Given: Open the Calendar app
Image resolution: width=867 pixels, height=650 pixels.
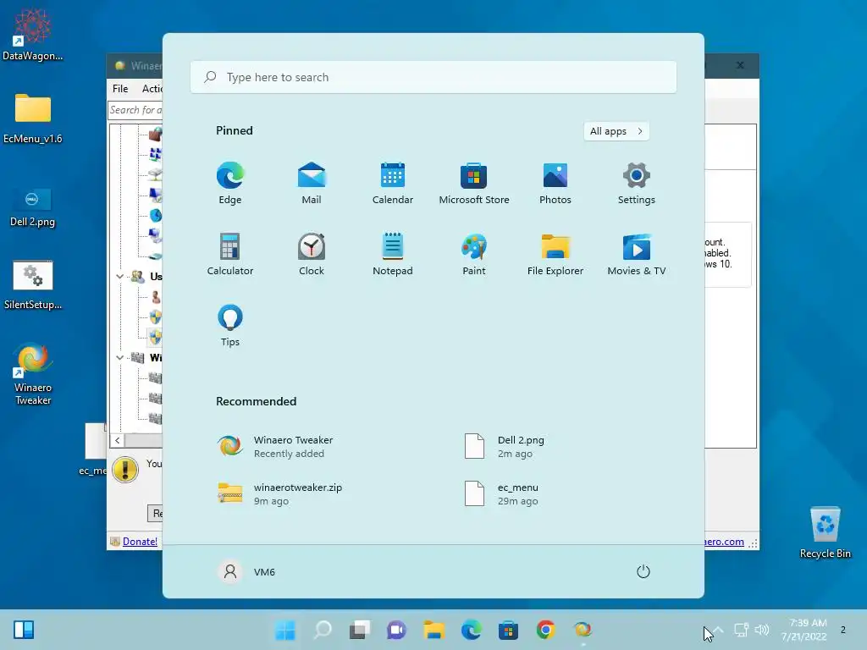Looking at the screenshot, I should point(393,184).
